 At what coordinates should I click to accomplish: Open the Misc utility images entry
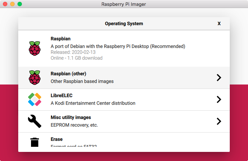click(71, 117)
